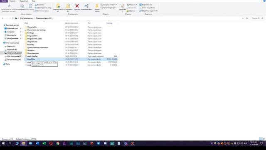Image resolution: width=266 pixels, height=150 pixels.
Task: Switch to the Поделиться ribbon tab
Action: tap(24, 1)
